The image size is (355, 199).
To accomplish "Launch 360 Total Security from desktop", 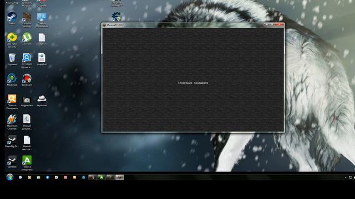I will (x=12, y=40).
